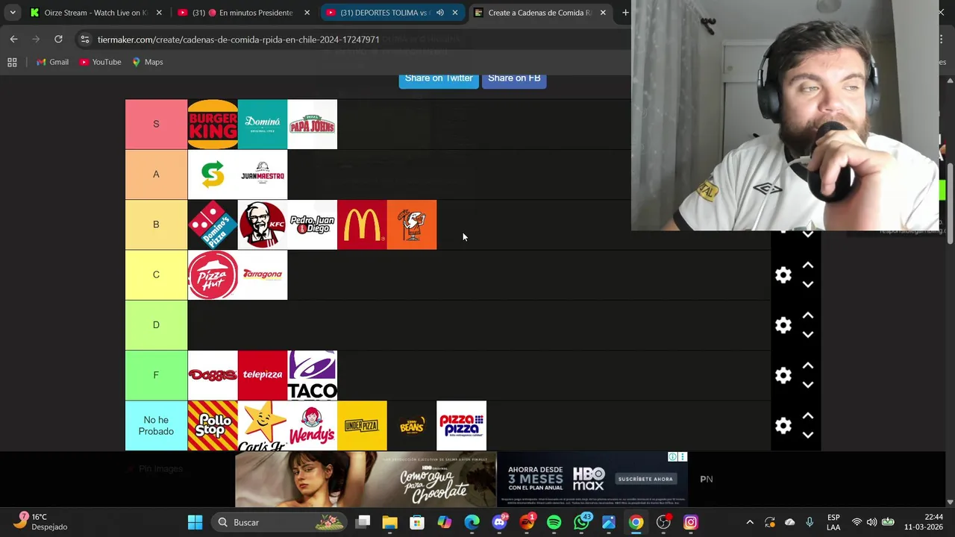Click the taskbar Buscar search box
The image size is (955, 537).
point(278,523)
